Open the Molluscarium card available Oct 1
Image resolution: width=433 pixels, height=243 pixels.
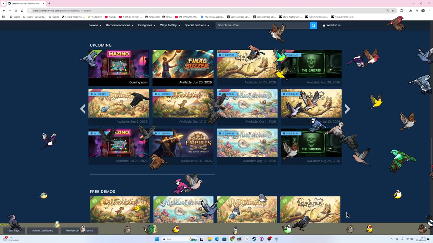click(x=247, y=107)
